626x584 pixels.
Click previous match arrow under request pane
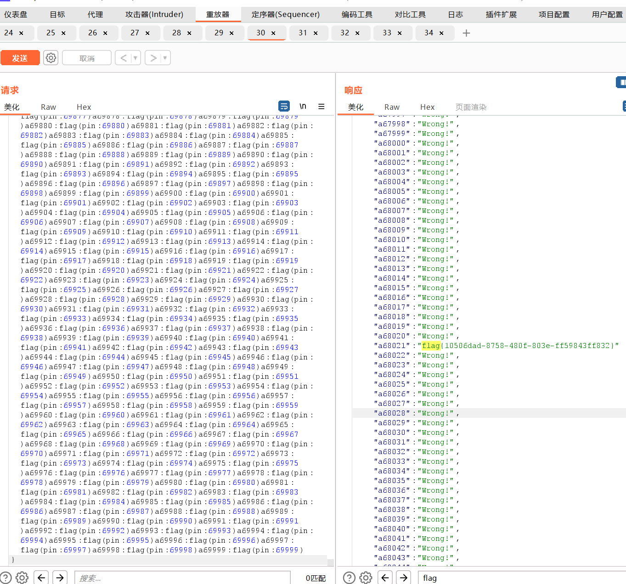point(41,578)
